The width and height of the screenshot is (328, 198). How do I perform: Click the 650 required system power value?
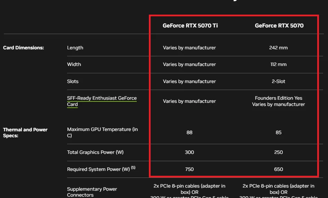[278, 169]
